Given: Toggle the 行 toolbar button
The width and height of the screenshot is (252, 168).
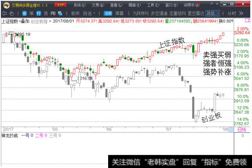Looking at the screenshot, I should click(x=39, y=13).
